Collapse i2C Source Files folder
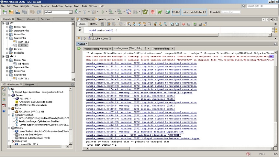 [x=7, y=38]
